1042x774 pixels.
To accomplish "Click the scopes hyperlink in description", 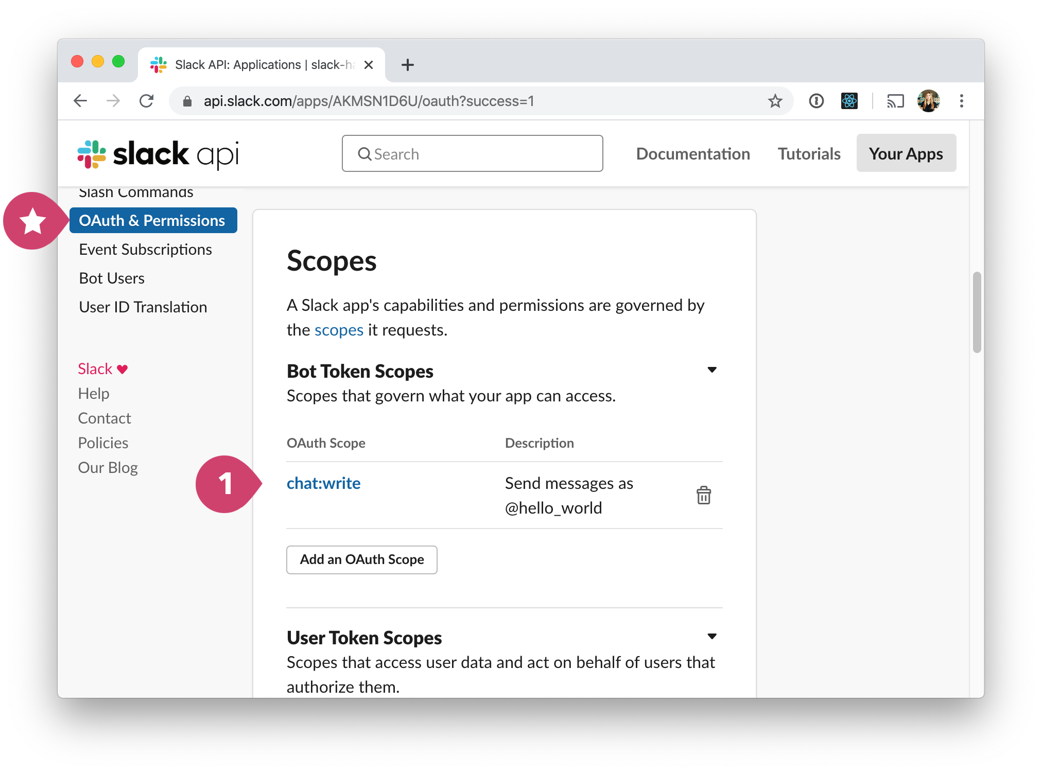I will click(x=339, y=329).
